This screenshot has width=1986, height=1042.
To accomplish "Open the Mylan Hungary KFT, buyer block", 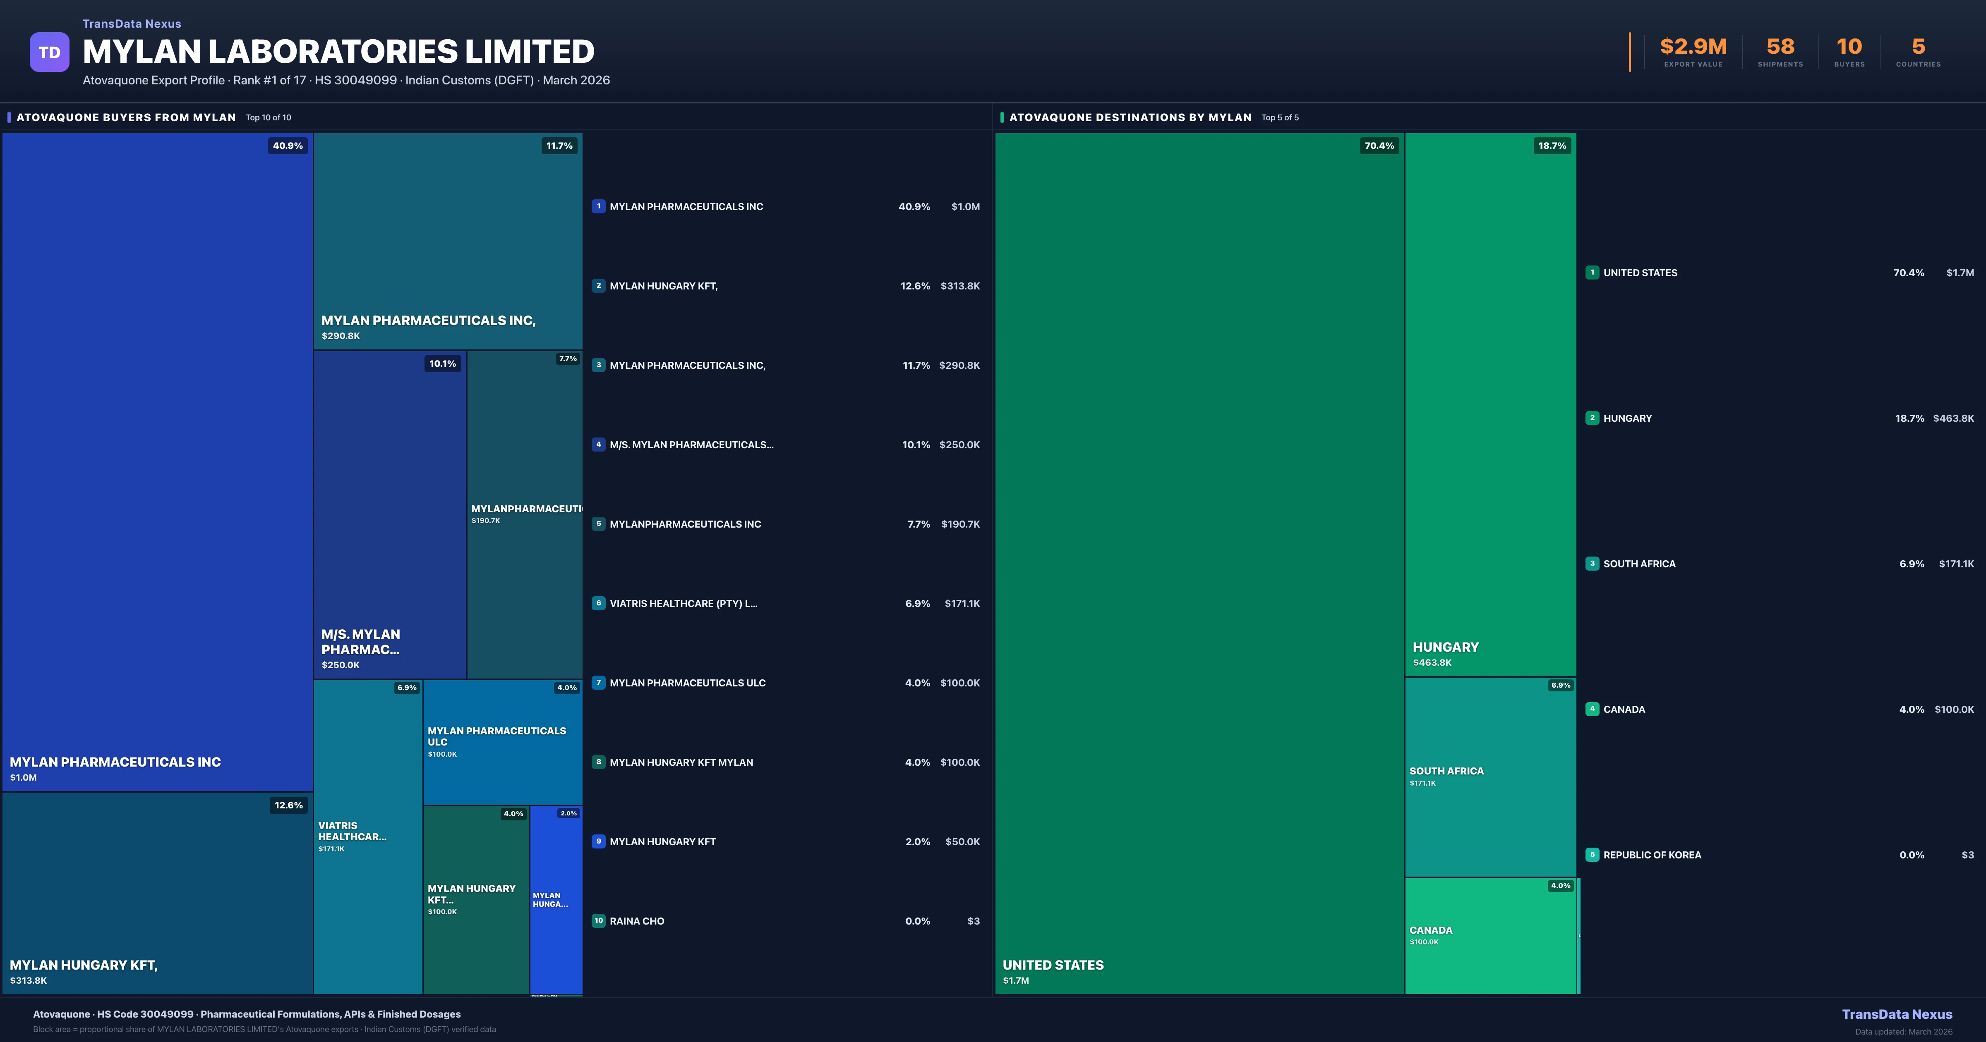I will coord(157,894).
